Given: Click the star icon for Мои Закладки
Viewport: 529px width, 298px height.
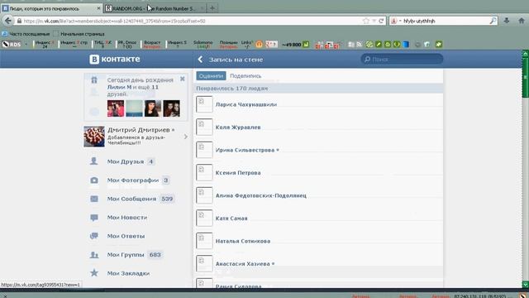Looking at the screenshot, I should [94, 273].
